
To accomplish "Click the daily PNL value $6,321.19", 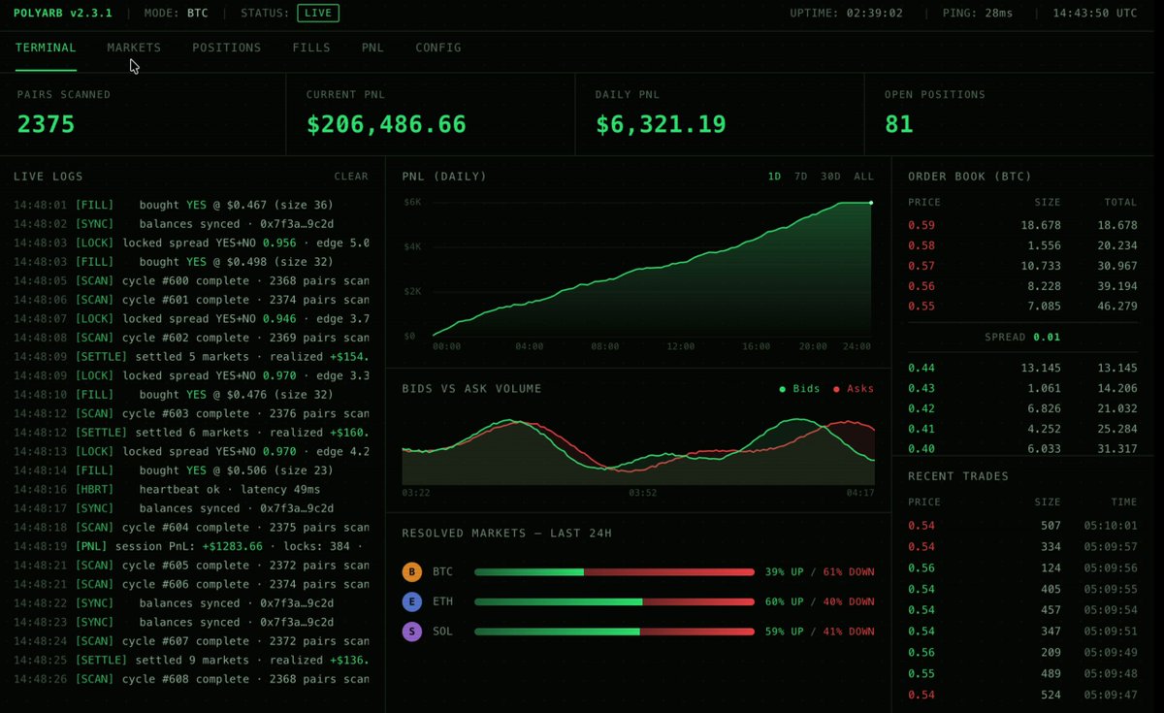I will coord(661,124).
